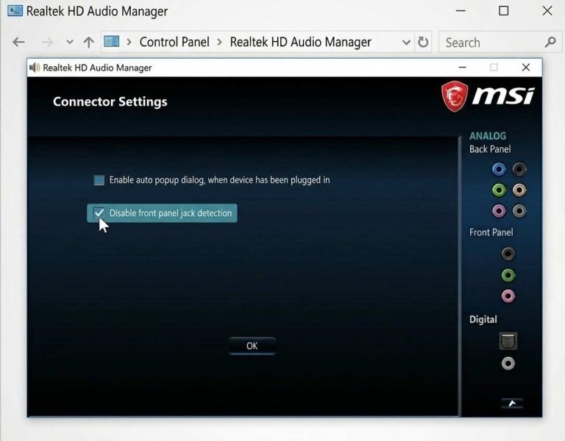Click the coaxial digital connector icon
This screenshot has height=441, width=565.
508,364
